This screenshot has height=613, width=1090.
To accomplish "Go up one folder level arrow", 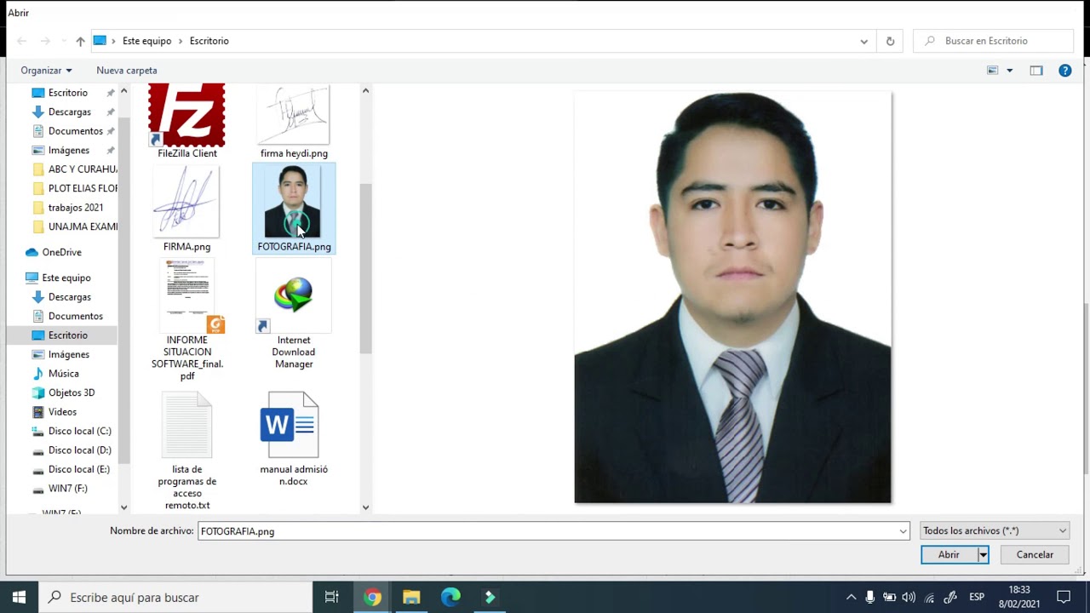I will (x=80, y=41).
